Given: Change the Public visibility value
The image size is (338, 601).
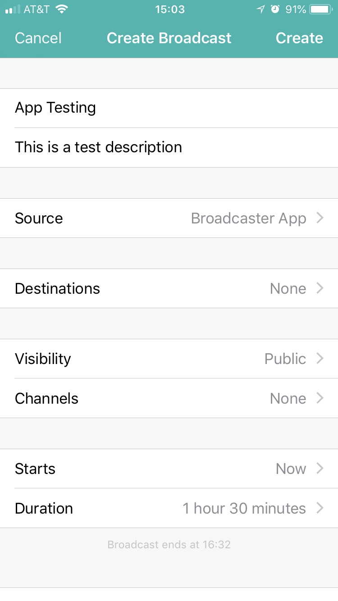Looking at the screenshot, I should click(x=285, y=359).
